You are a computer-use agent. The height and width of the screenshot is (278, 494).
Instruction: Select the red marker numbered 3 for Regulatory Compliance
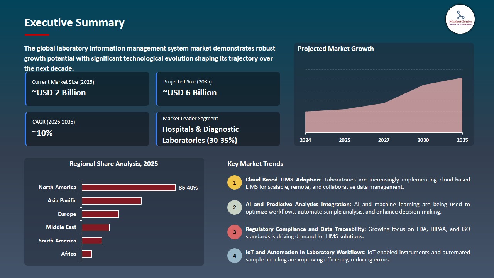point(234,232)
